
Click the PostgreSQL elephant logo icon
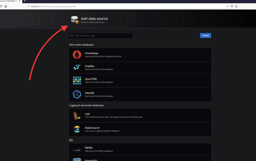[77, 159]
